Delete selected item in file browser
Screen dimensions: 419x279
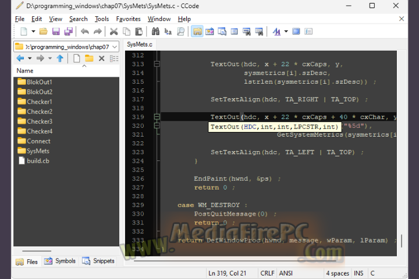pos(101,58)
